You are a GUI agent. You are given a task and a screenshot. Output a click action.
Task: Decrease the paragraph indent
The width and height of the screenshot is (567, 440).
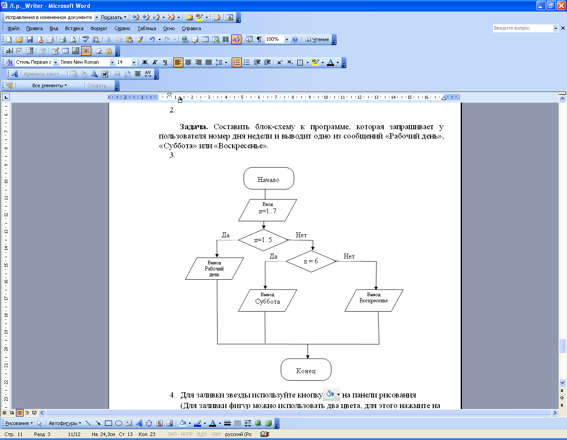coord(257,62)
